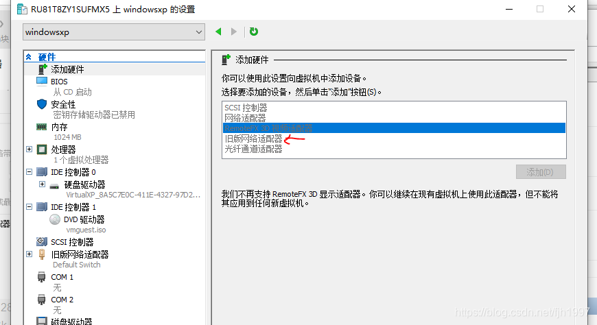Viewport: 597px width, 325px height.
Task: Click the settings window title bar icon
Action: click(22, 9)
